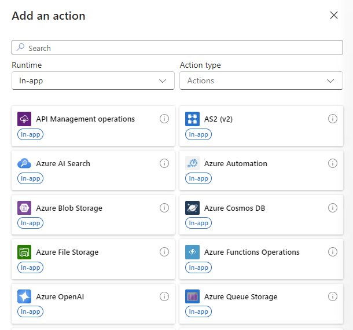Choose the Azure Automation gear icon
353x330 pixels.
coord(192,164)
